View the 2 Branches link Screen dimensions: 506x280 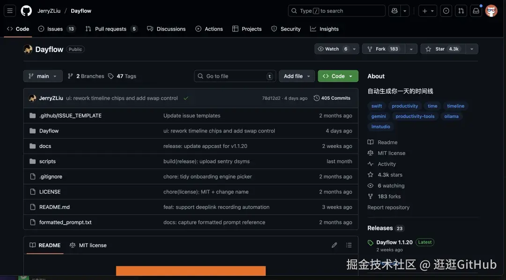pyautogui.click(x=86, y=76)
